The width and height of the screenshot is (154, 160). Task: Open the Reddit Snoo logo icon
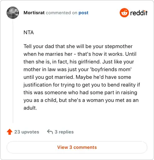click(x=124, y=13)
